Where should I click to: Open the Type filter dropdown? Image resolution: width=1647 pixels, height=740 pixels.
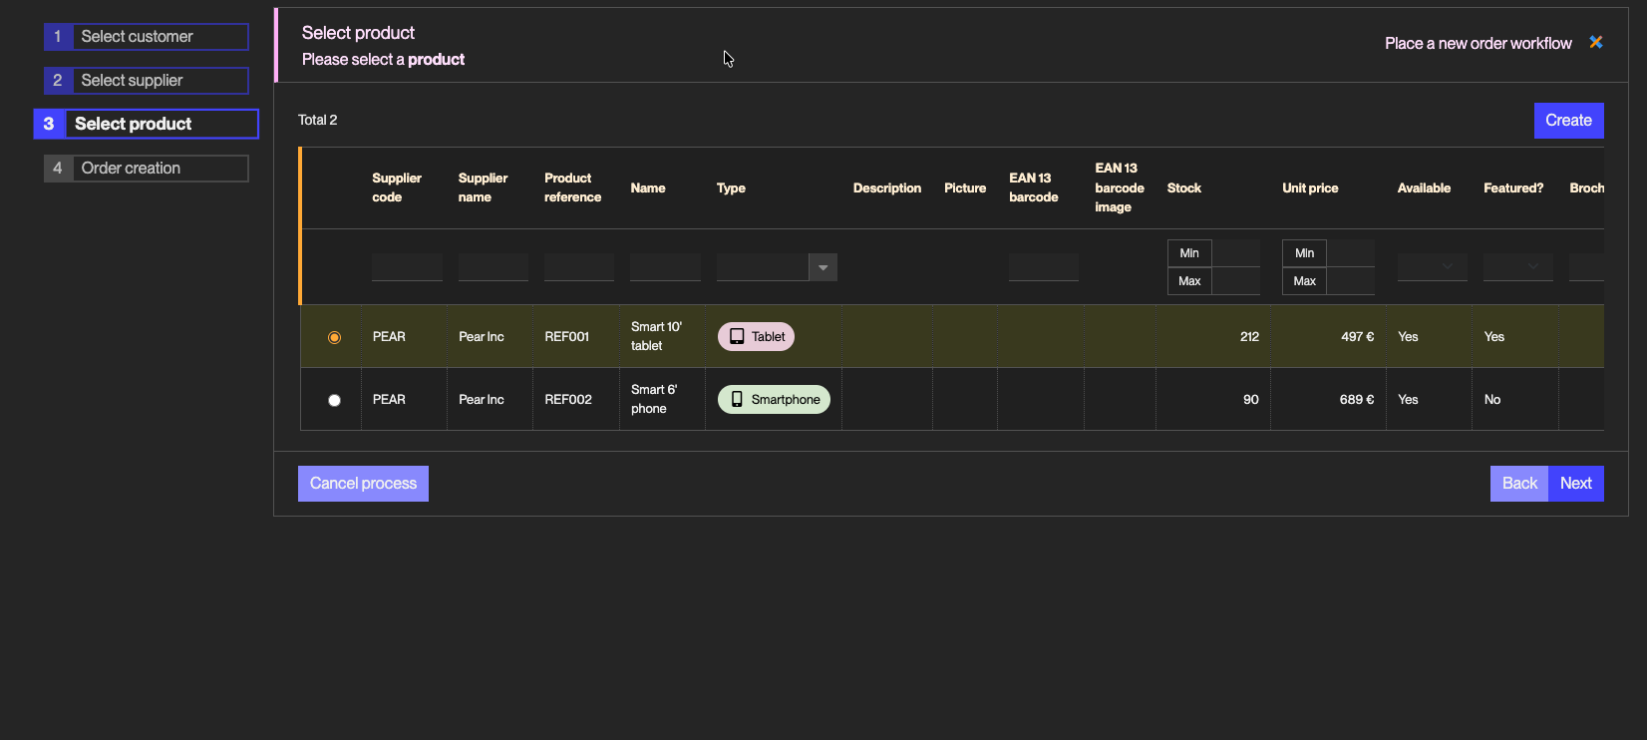coord(823,267)
